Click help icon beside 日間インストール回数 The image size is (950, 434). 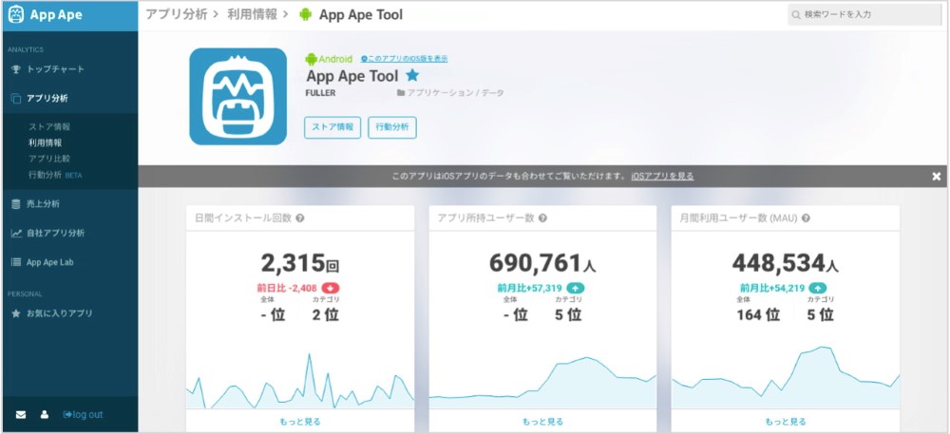pyautogui.click(x=300, y=217)
